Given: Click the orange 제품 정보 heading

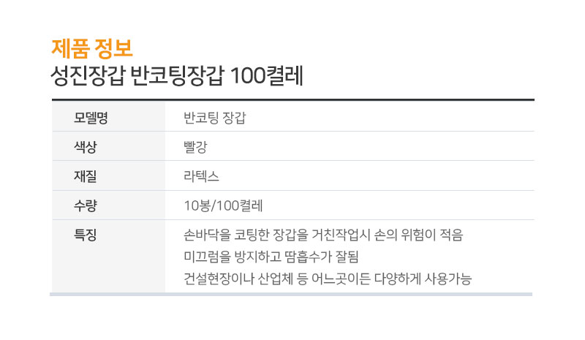Looking at the screenshot, I should tap(92, 48).
